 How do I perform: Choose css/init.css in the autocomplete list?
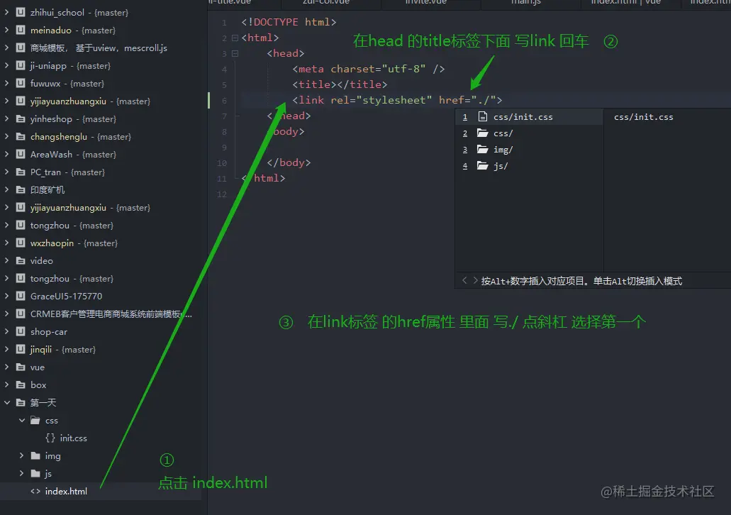coord(529,116)
